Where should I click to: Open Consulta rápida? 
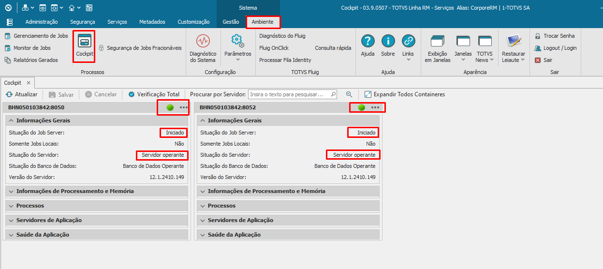click(333, 48)
